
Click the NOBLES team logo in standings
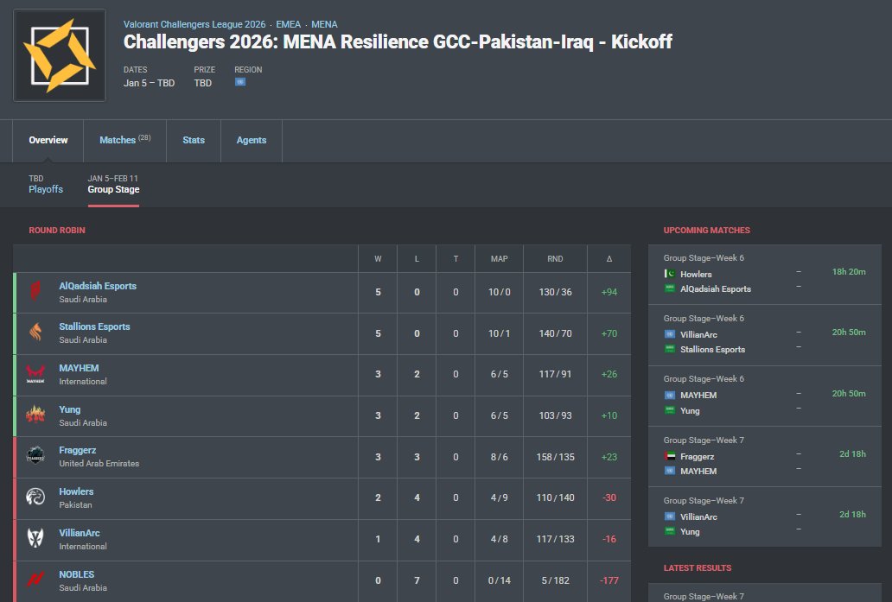[35, 580]
